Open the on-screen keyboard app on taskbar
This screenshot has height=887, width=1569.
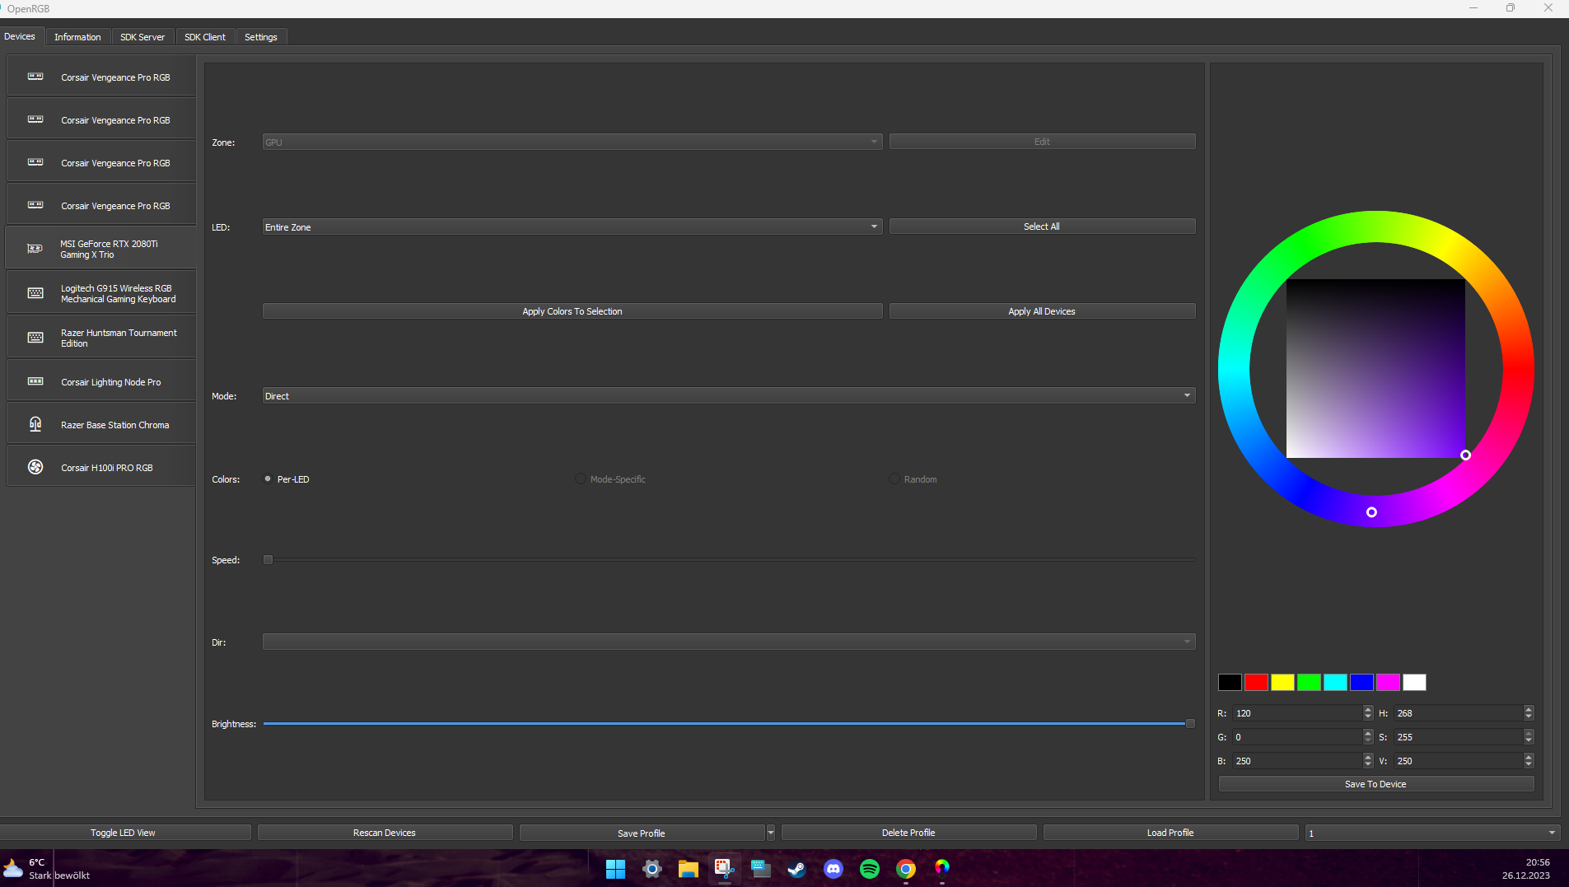(x=760, y=869)
